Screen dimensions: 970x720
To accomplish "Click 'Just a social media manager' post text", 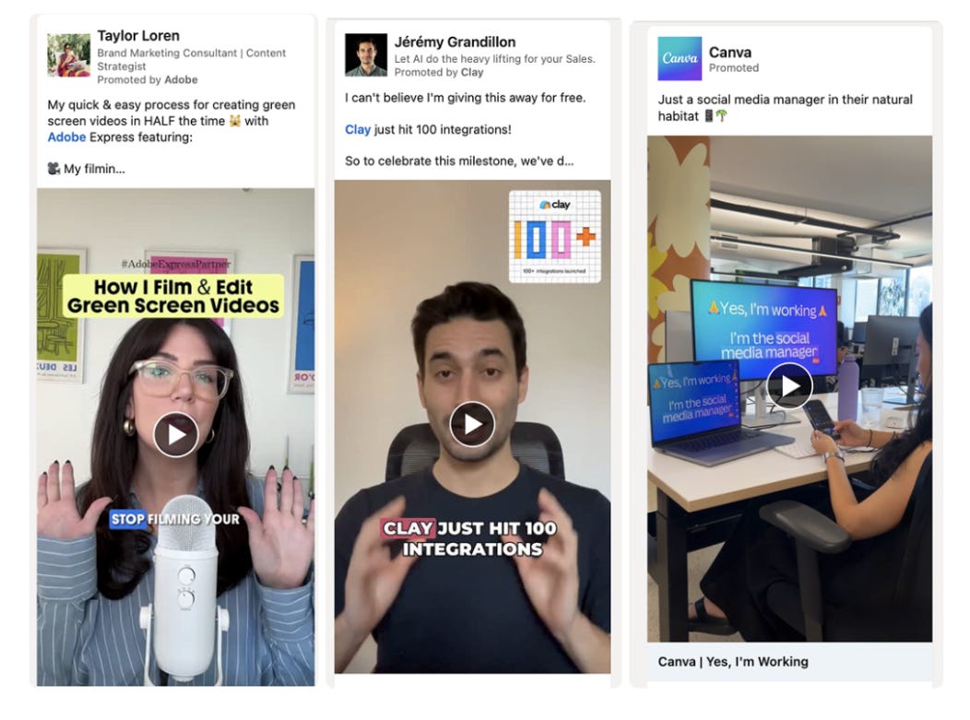I will click(785, 108).
